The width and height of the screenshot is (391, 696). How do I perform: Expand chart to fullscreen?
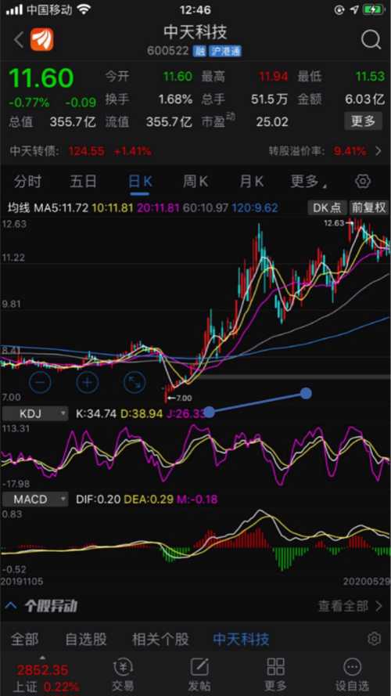[135, 382]
